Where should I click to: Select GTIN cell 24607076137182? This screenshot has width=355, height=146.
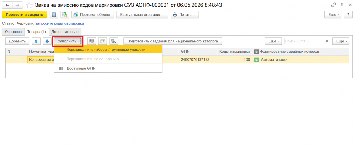pyautogui.click(x=198, y=60)
